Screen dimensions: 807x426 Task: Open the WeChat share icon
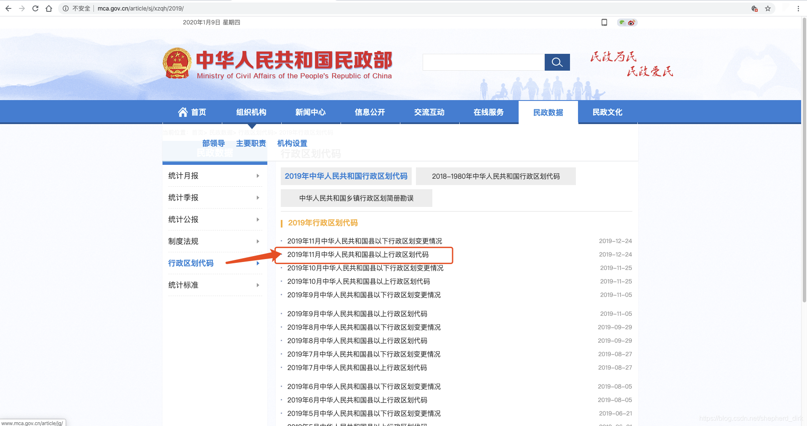tap(622, 22)
